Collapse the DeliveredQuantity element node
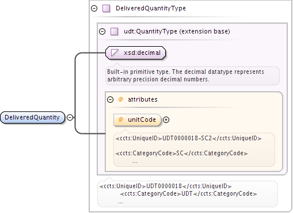The image size is (293, 213). click(70, 117)
